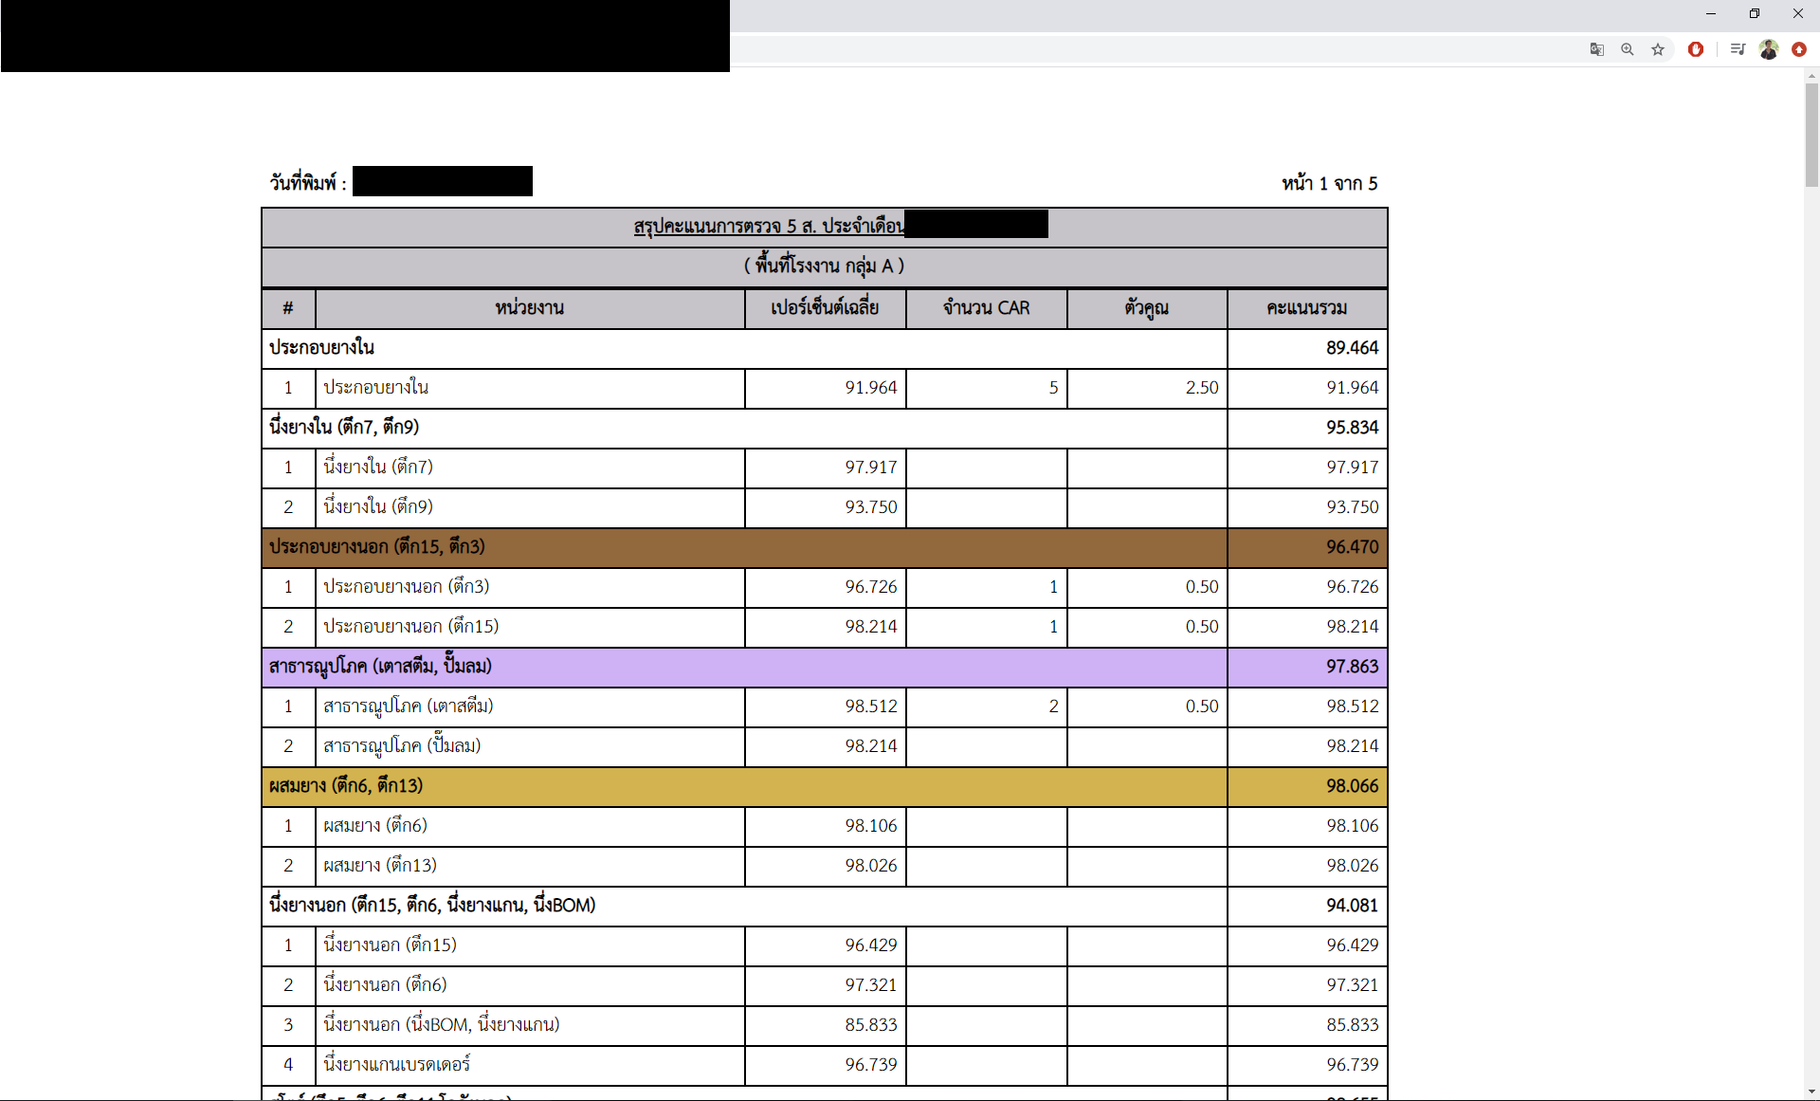The image size is (1820, 1101).
Task: Click multiplier value 2.50
Action: (1202, 388)
